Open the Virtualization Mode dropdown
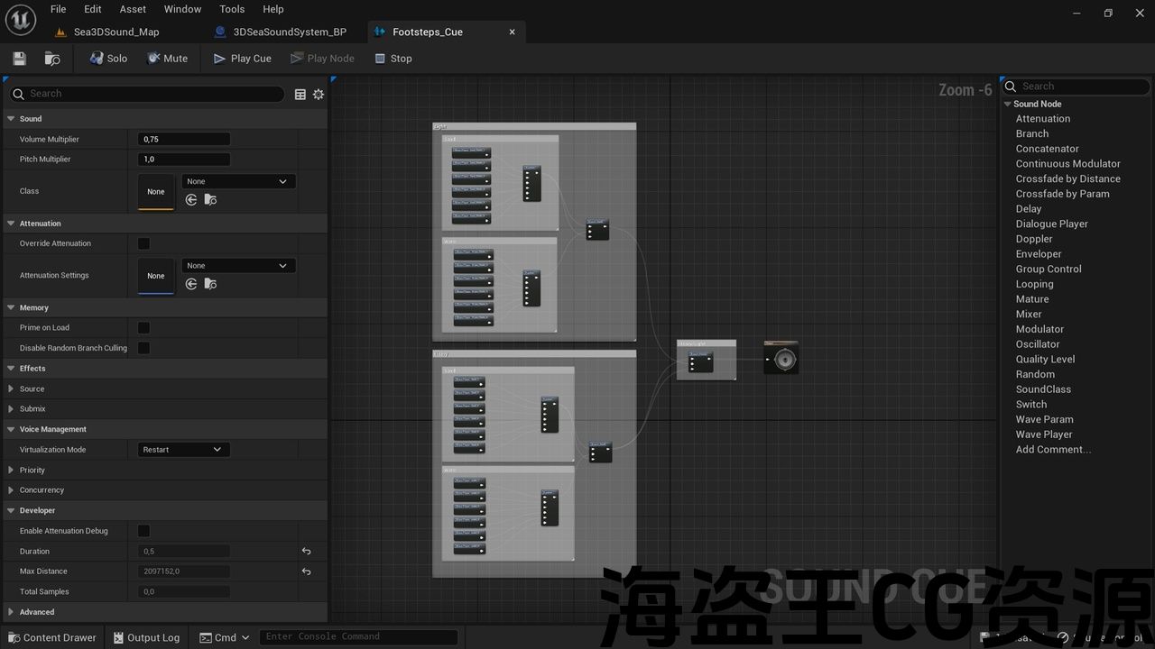The height and width of the screenshot is (649, 1155). [184, 450]
